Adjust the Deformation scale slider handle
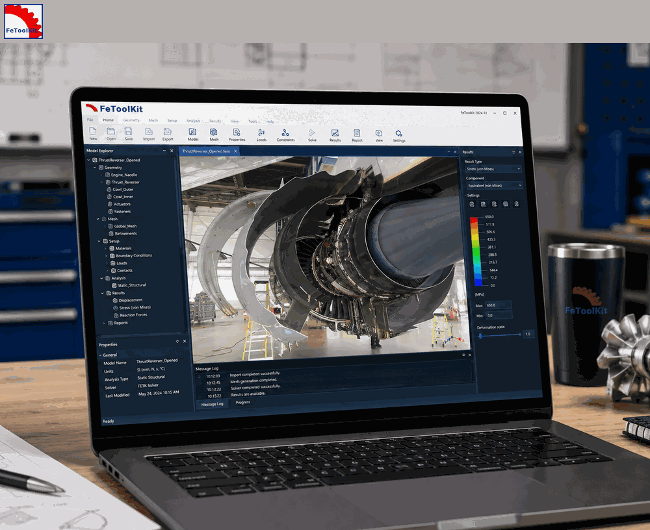 480,336
